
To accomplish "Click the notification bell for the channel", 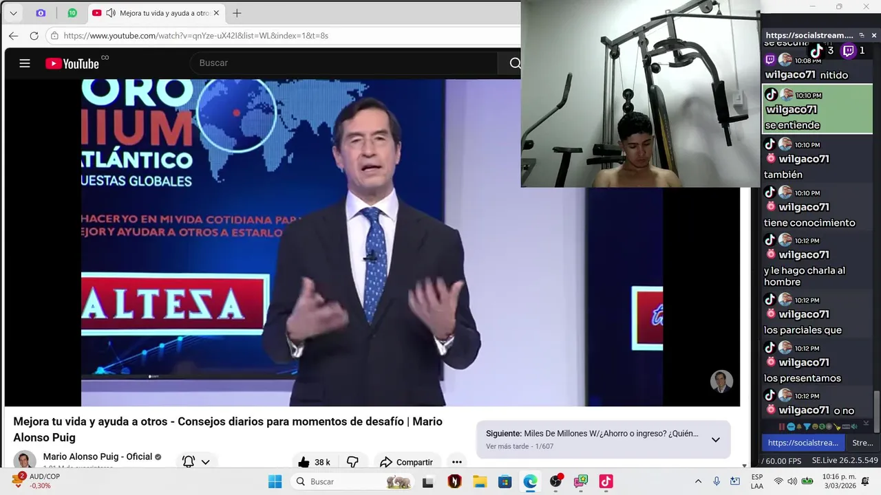I will [x=189, y=461].
